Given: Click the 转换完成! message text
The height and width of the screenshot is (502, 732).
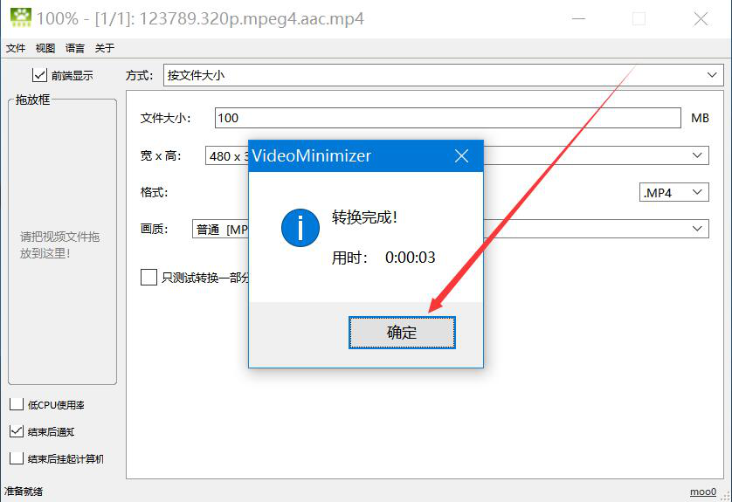Looking at the screenshot, I should click(x=364, y=217).
